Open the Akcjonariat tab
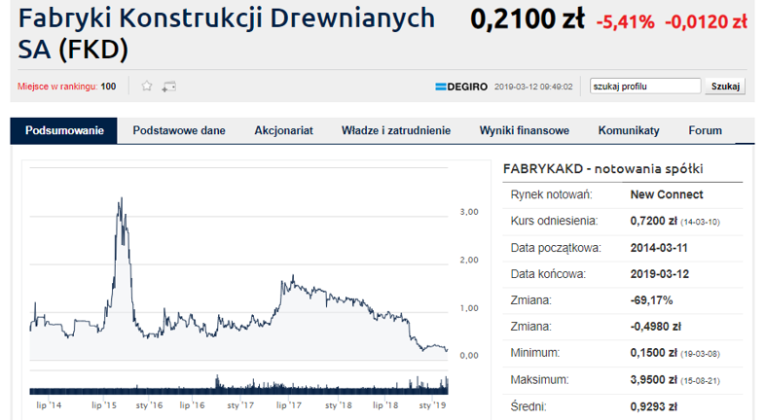Screen dimensions: 765x420 (x=283, y=130)
